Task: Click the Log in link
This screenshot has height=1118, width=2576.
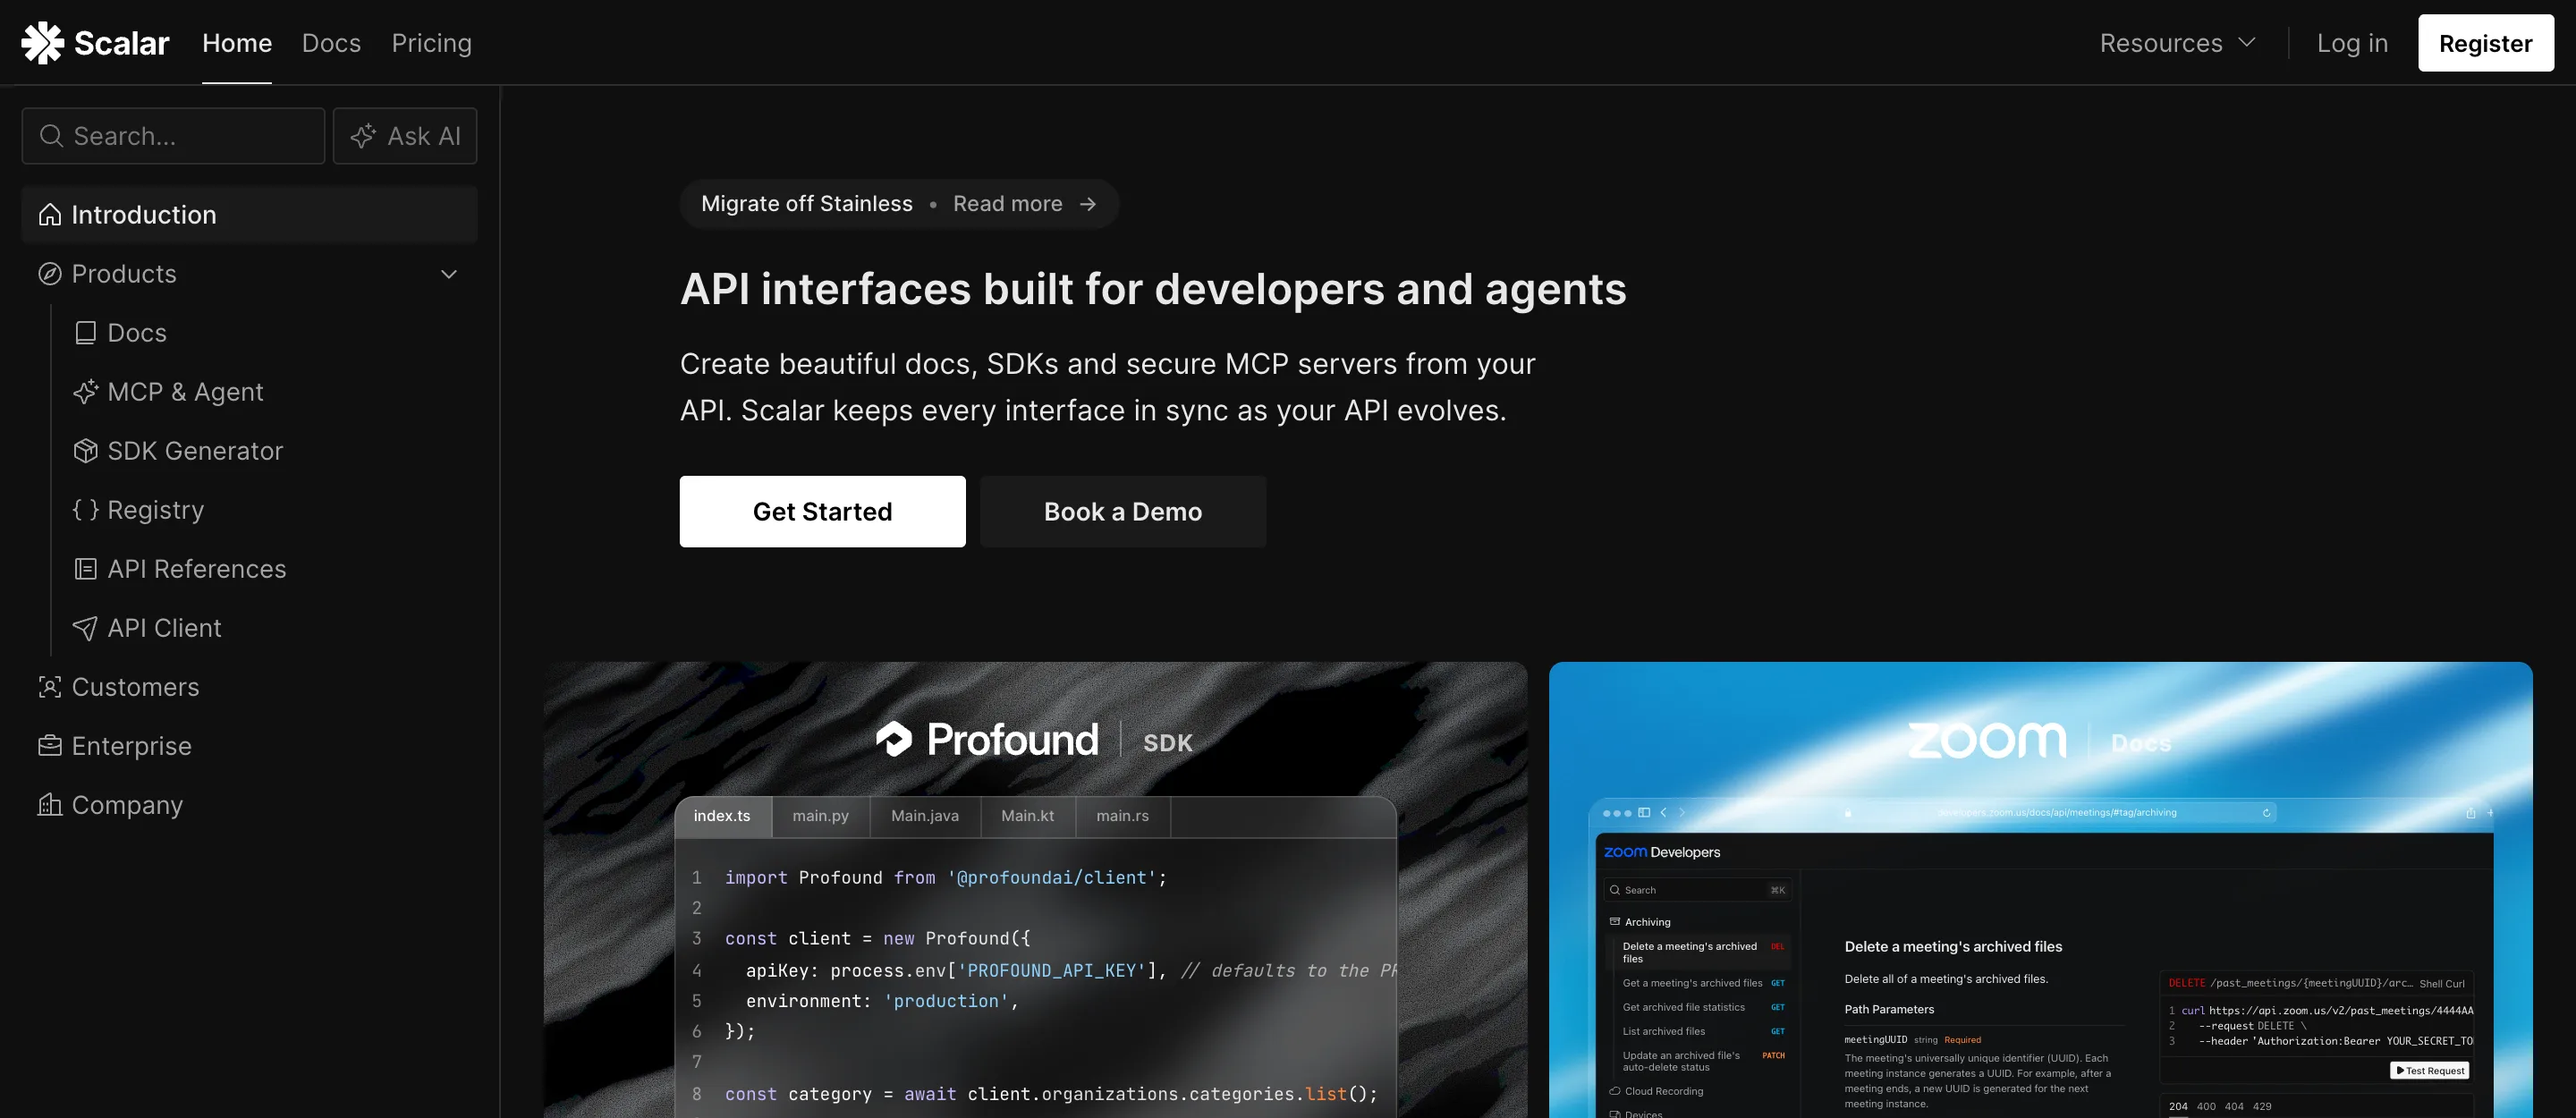Action: [x=2352, y=43]
